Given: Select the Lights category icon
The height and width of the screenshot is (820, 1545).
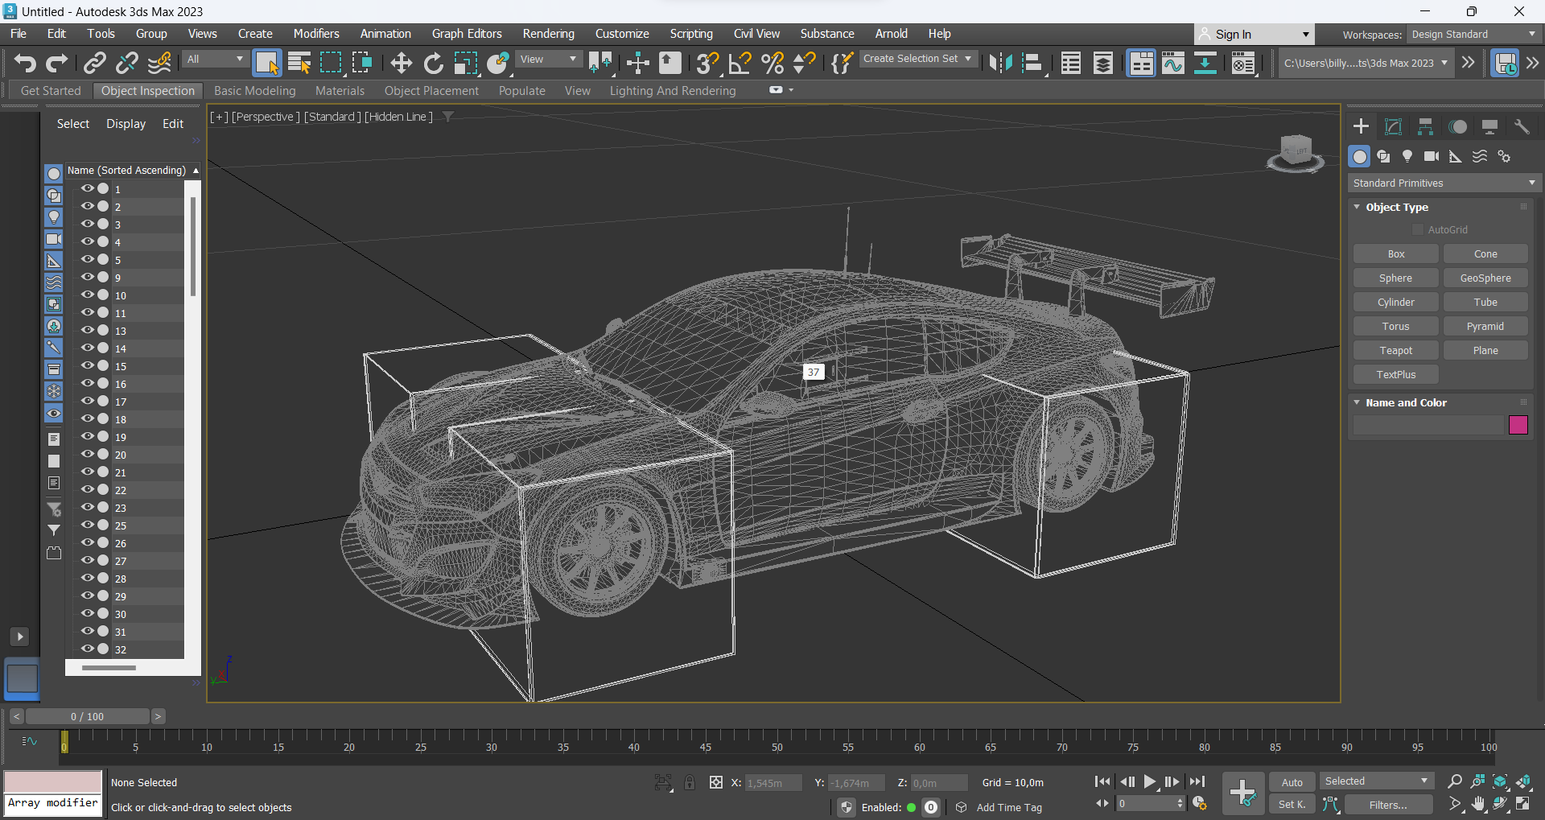Looking at the screenshot, I should [x=1407, y=156].
